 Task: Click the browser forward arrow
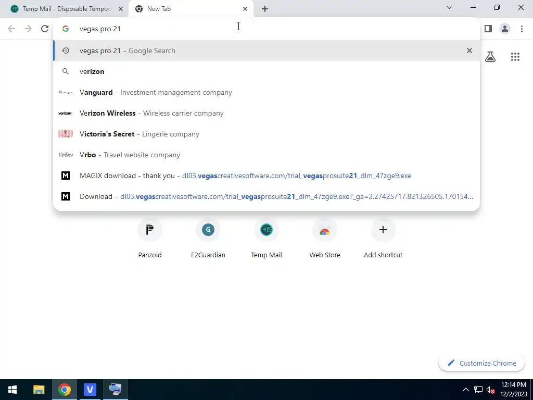(28, 29)
